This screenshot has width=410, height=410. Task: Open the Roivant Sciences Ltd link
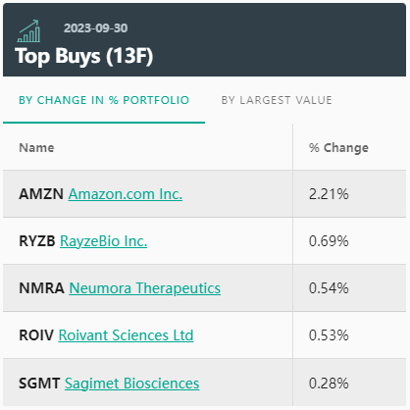(126, 335)
